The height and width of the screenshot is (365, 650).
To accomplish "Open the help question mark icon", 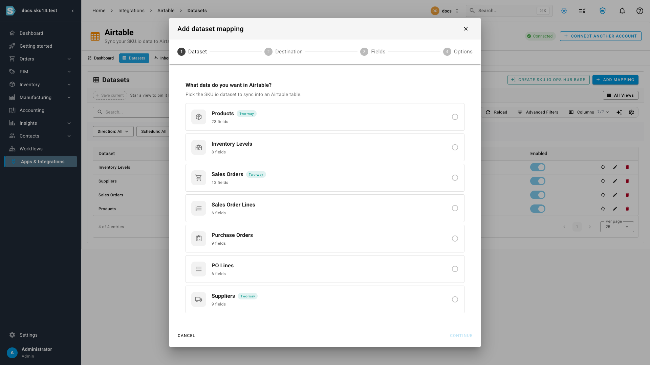I will point(640,11).
